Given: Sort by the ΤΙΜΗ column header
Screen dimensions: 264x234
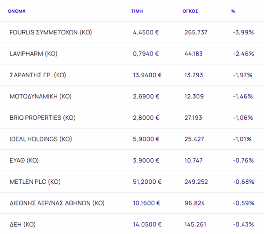Looking at the screenshot, I should tap(137, 11).
